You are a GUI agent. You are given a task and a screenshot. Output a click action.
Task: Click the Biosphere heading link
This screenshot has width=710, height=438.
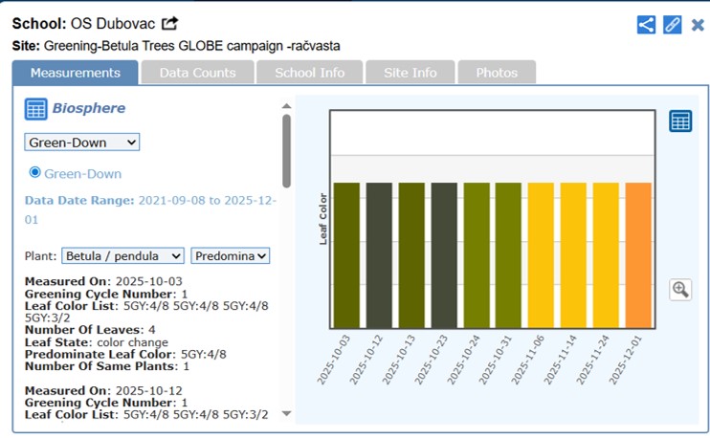point(89,108)
